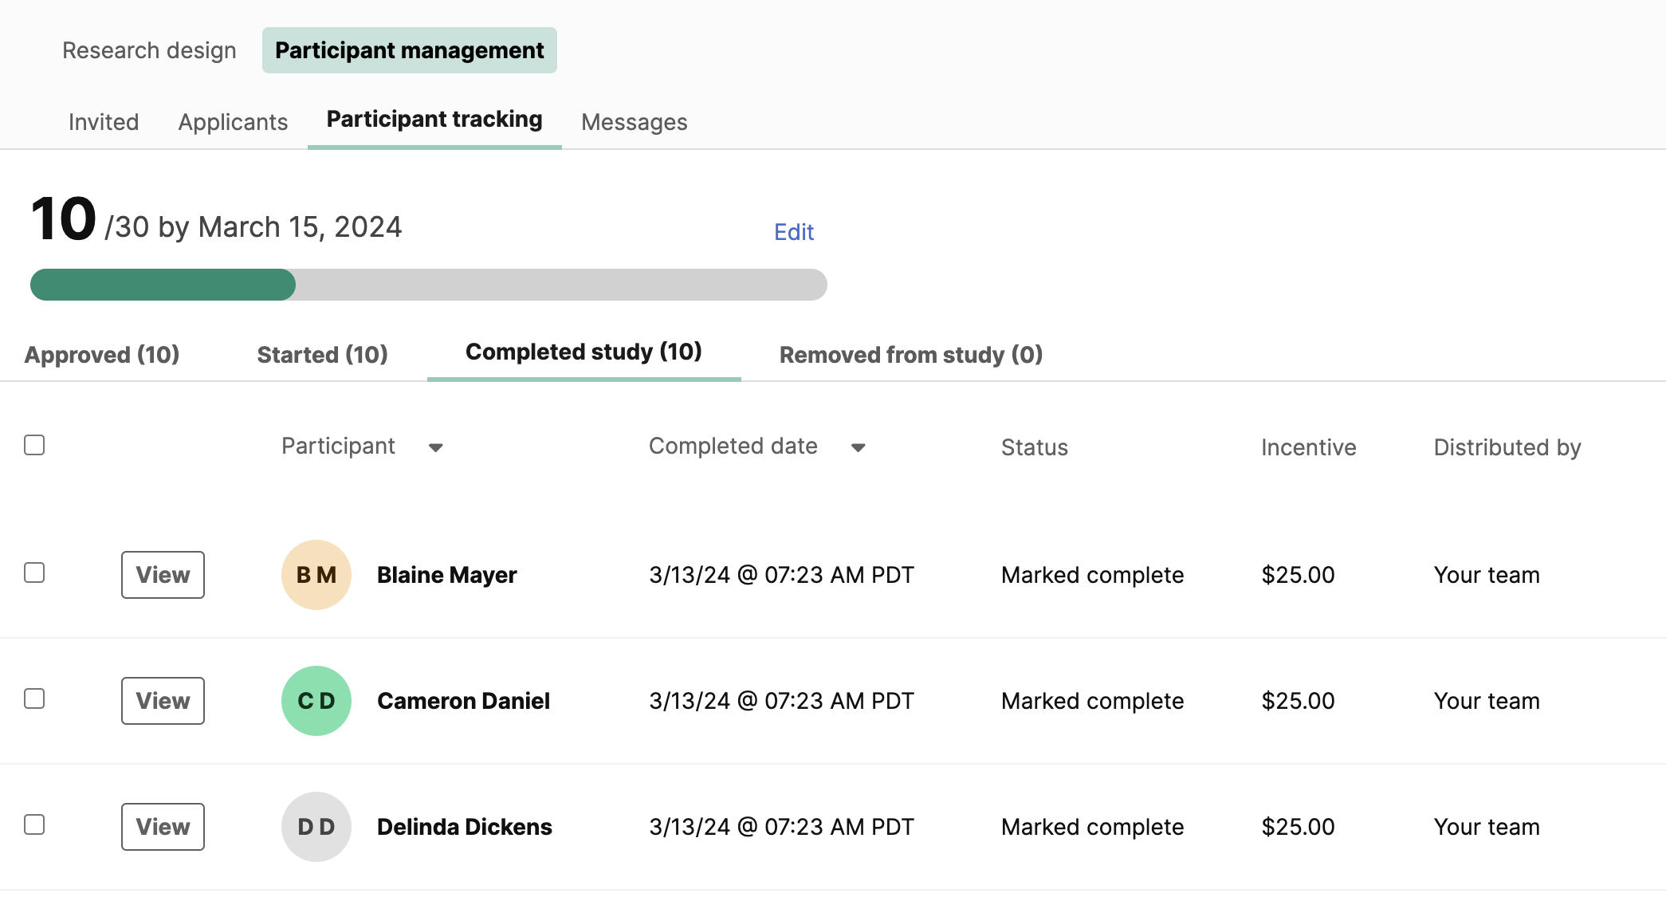The width and height of the screenshot is (1666, 901).
Task: Open Removed from study (0) tab
Action: [x=911, y=354]
